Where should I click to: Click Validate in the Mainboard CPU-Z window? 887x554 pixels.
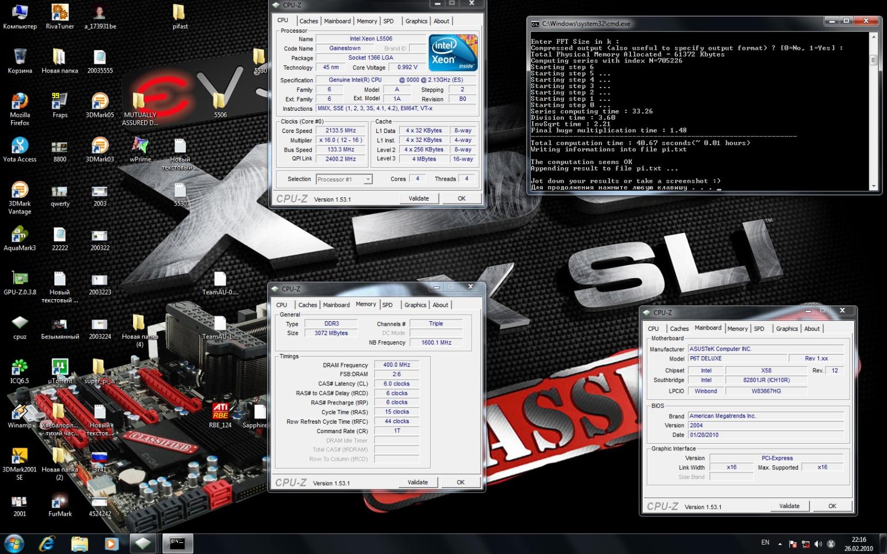point(789,506)
